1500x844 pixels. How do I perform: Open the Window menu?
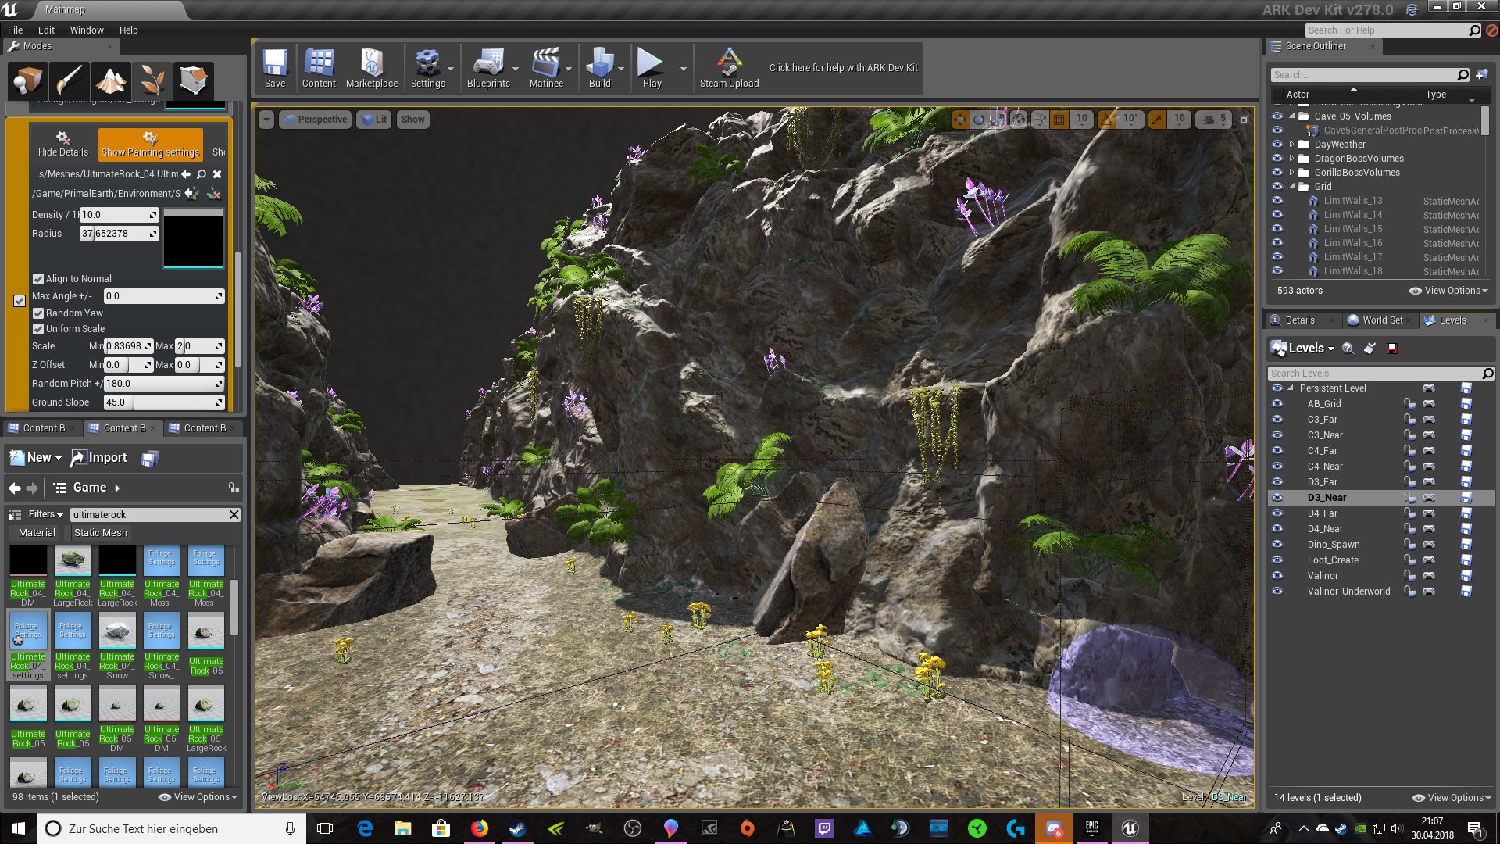(87, 30)
